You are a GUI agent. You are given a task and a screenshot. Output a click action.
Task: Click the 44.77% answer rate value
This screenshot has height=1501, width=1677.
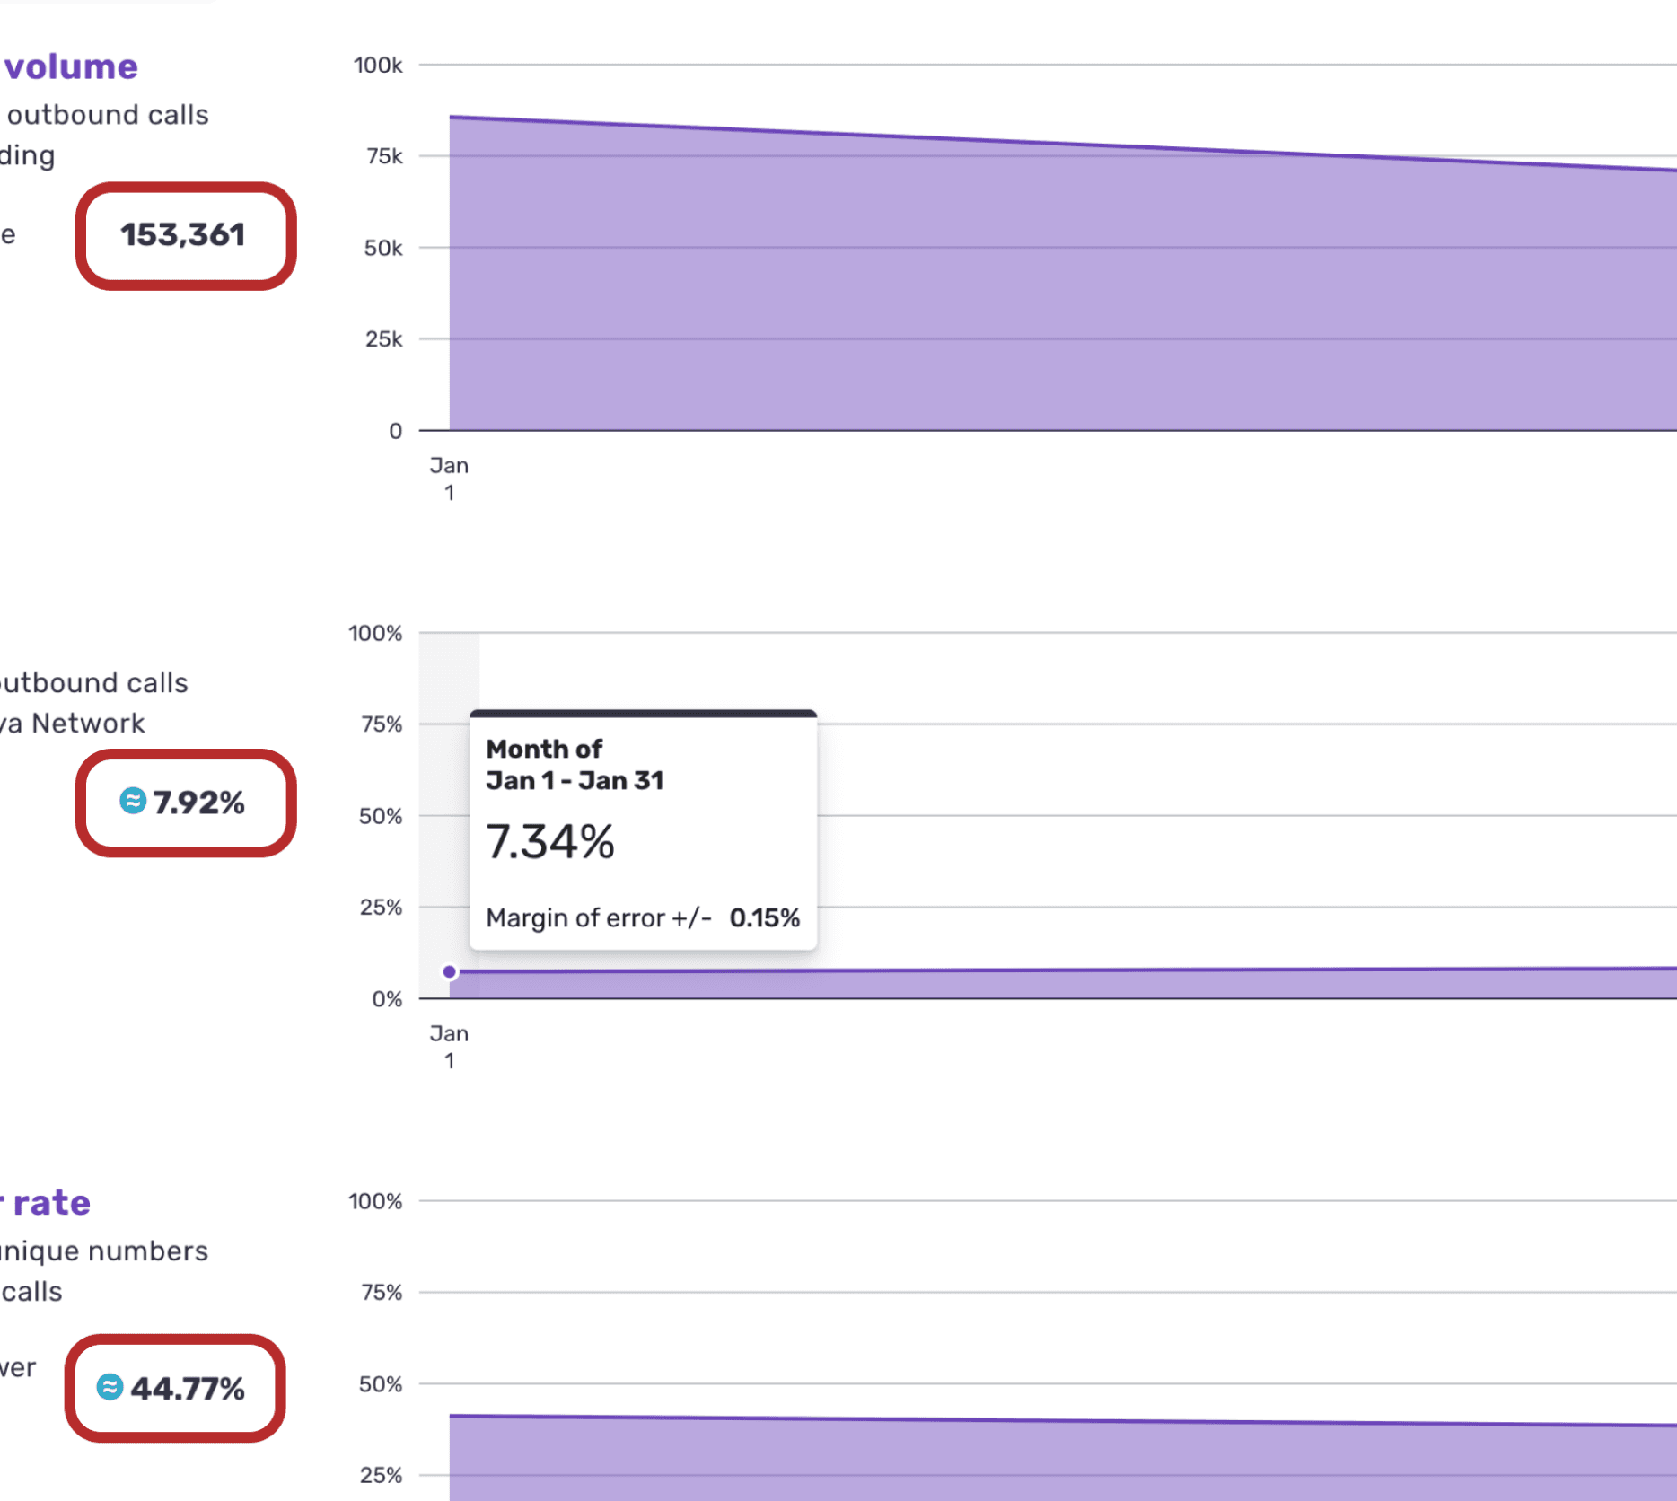point(188,1389)
